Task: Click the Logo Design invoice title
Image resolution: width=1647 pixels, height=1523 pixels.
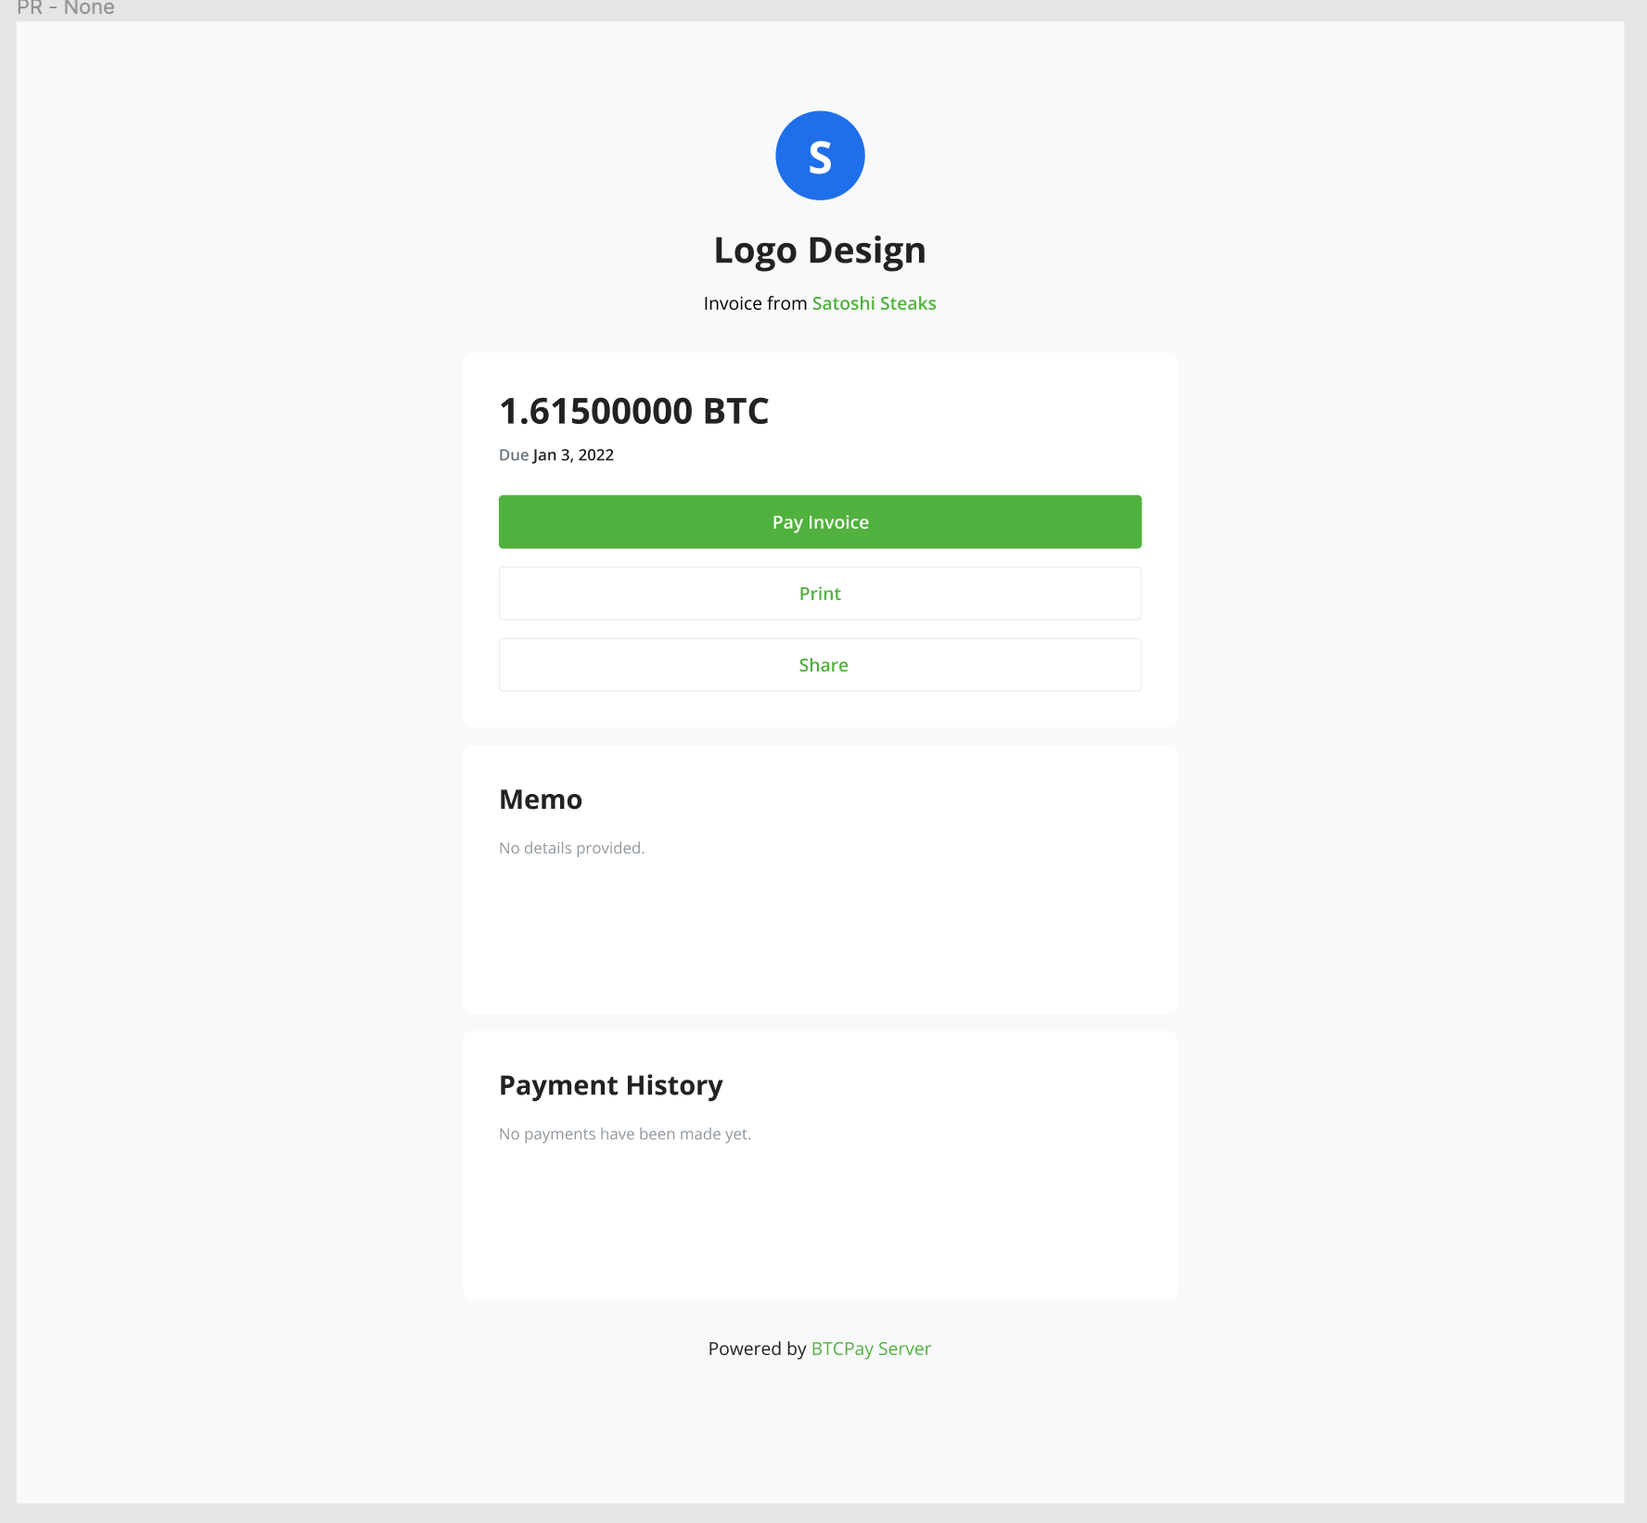Action: [819, 249]
